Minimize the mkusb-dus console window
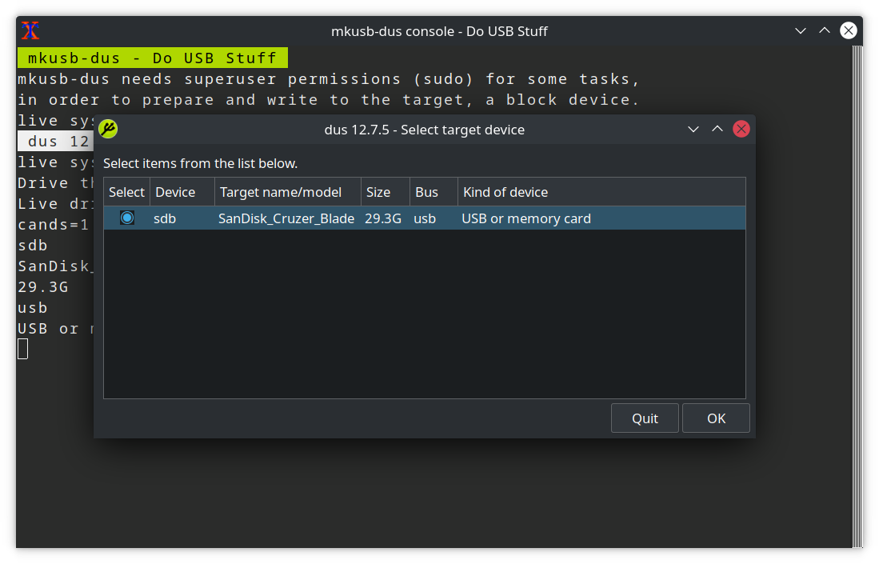Viewport: 879px width, 564px height. point(801,31)
